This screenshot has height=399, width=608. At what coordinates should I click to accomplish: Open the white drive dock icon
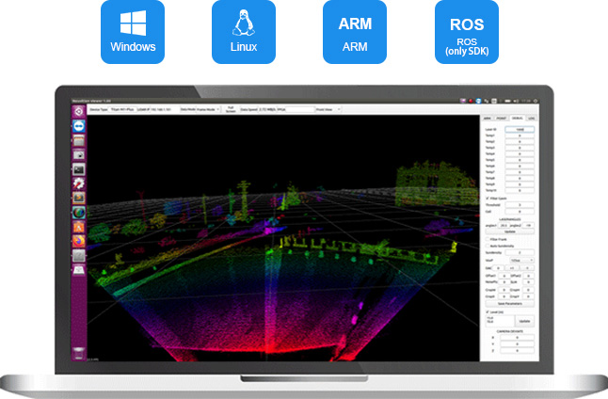(x=79, y=270)
